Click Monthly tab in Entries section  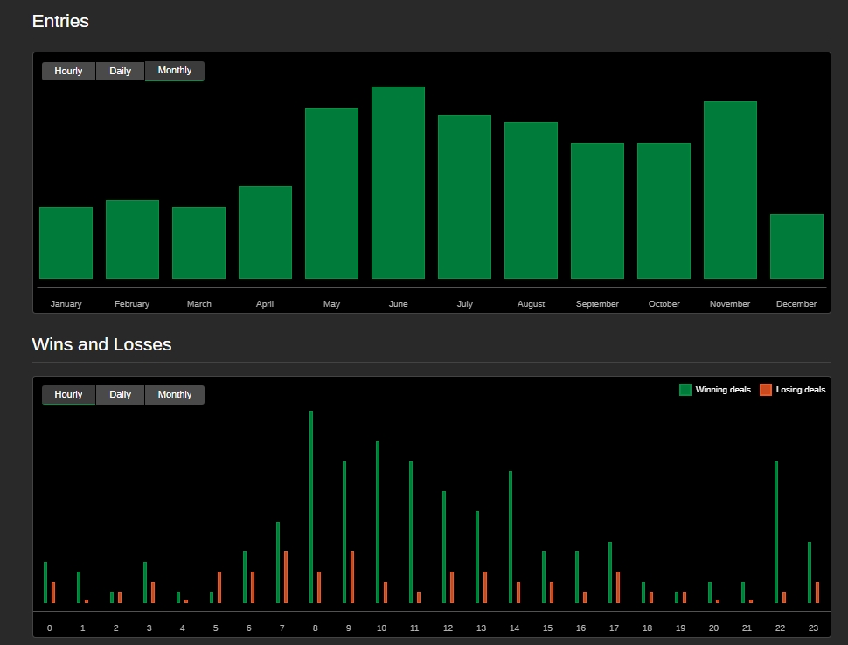point(174,71)
